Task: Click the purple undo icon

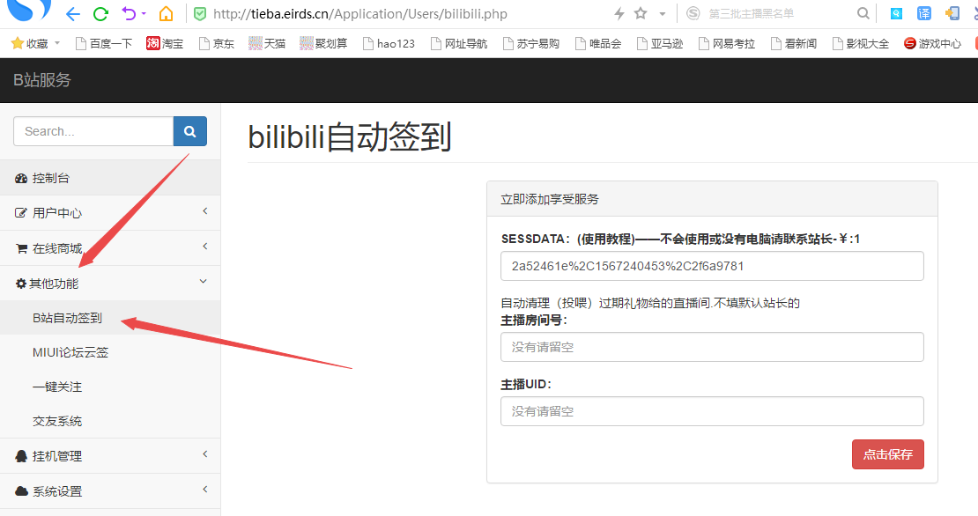Action: (x=129, y=13)
